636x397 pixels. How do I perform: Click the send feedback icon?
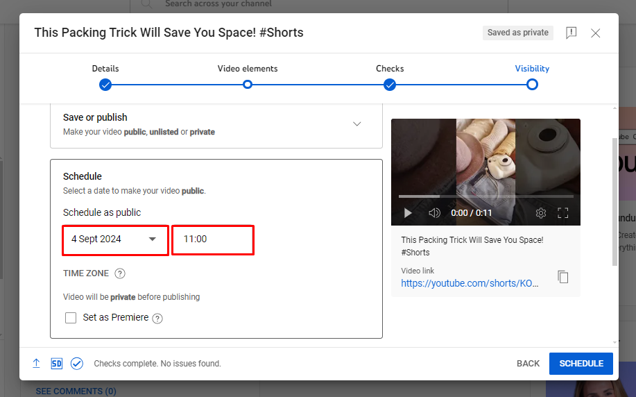[571, 33]
